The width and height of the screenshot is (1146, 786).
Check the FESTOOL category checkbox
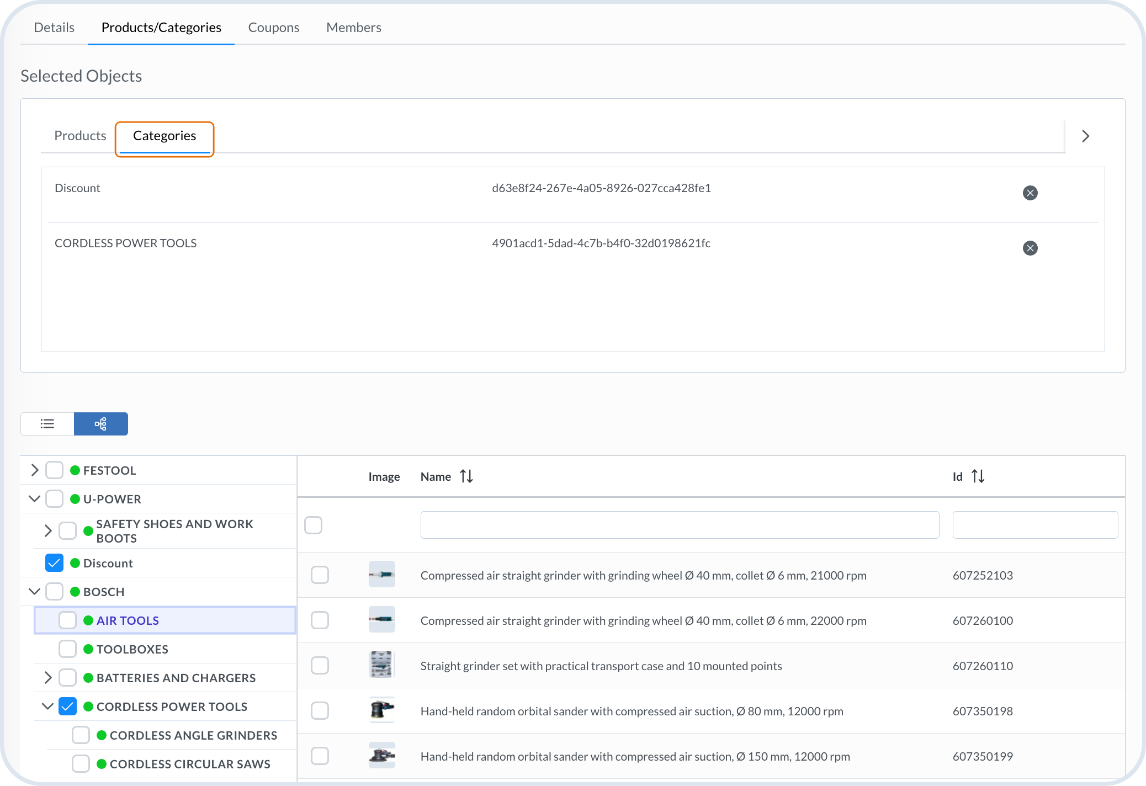tap(55, 470)
